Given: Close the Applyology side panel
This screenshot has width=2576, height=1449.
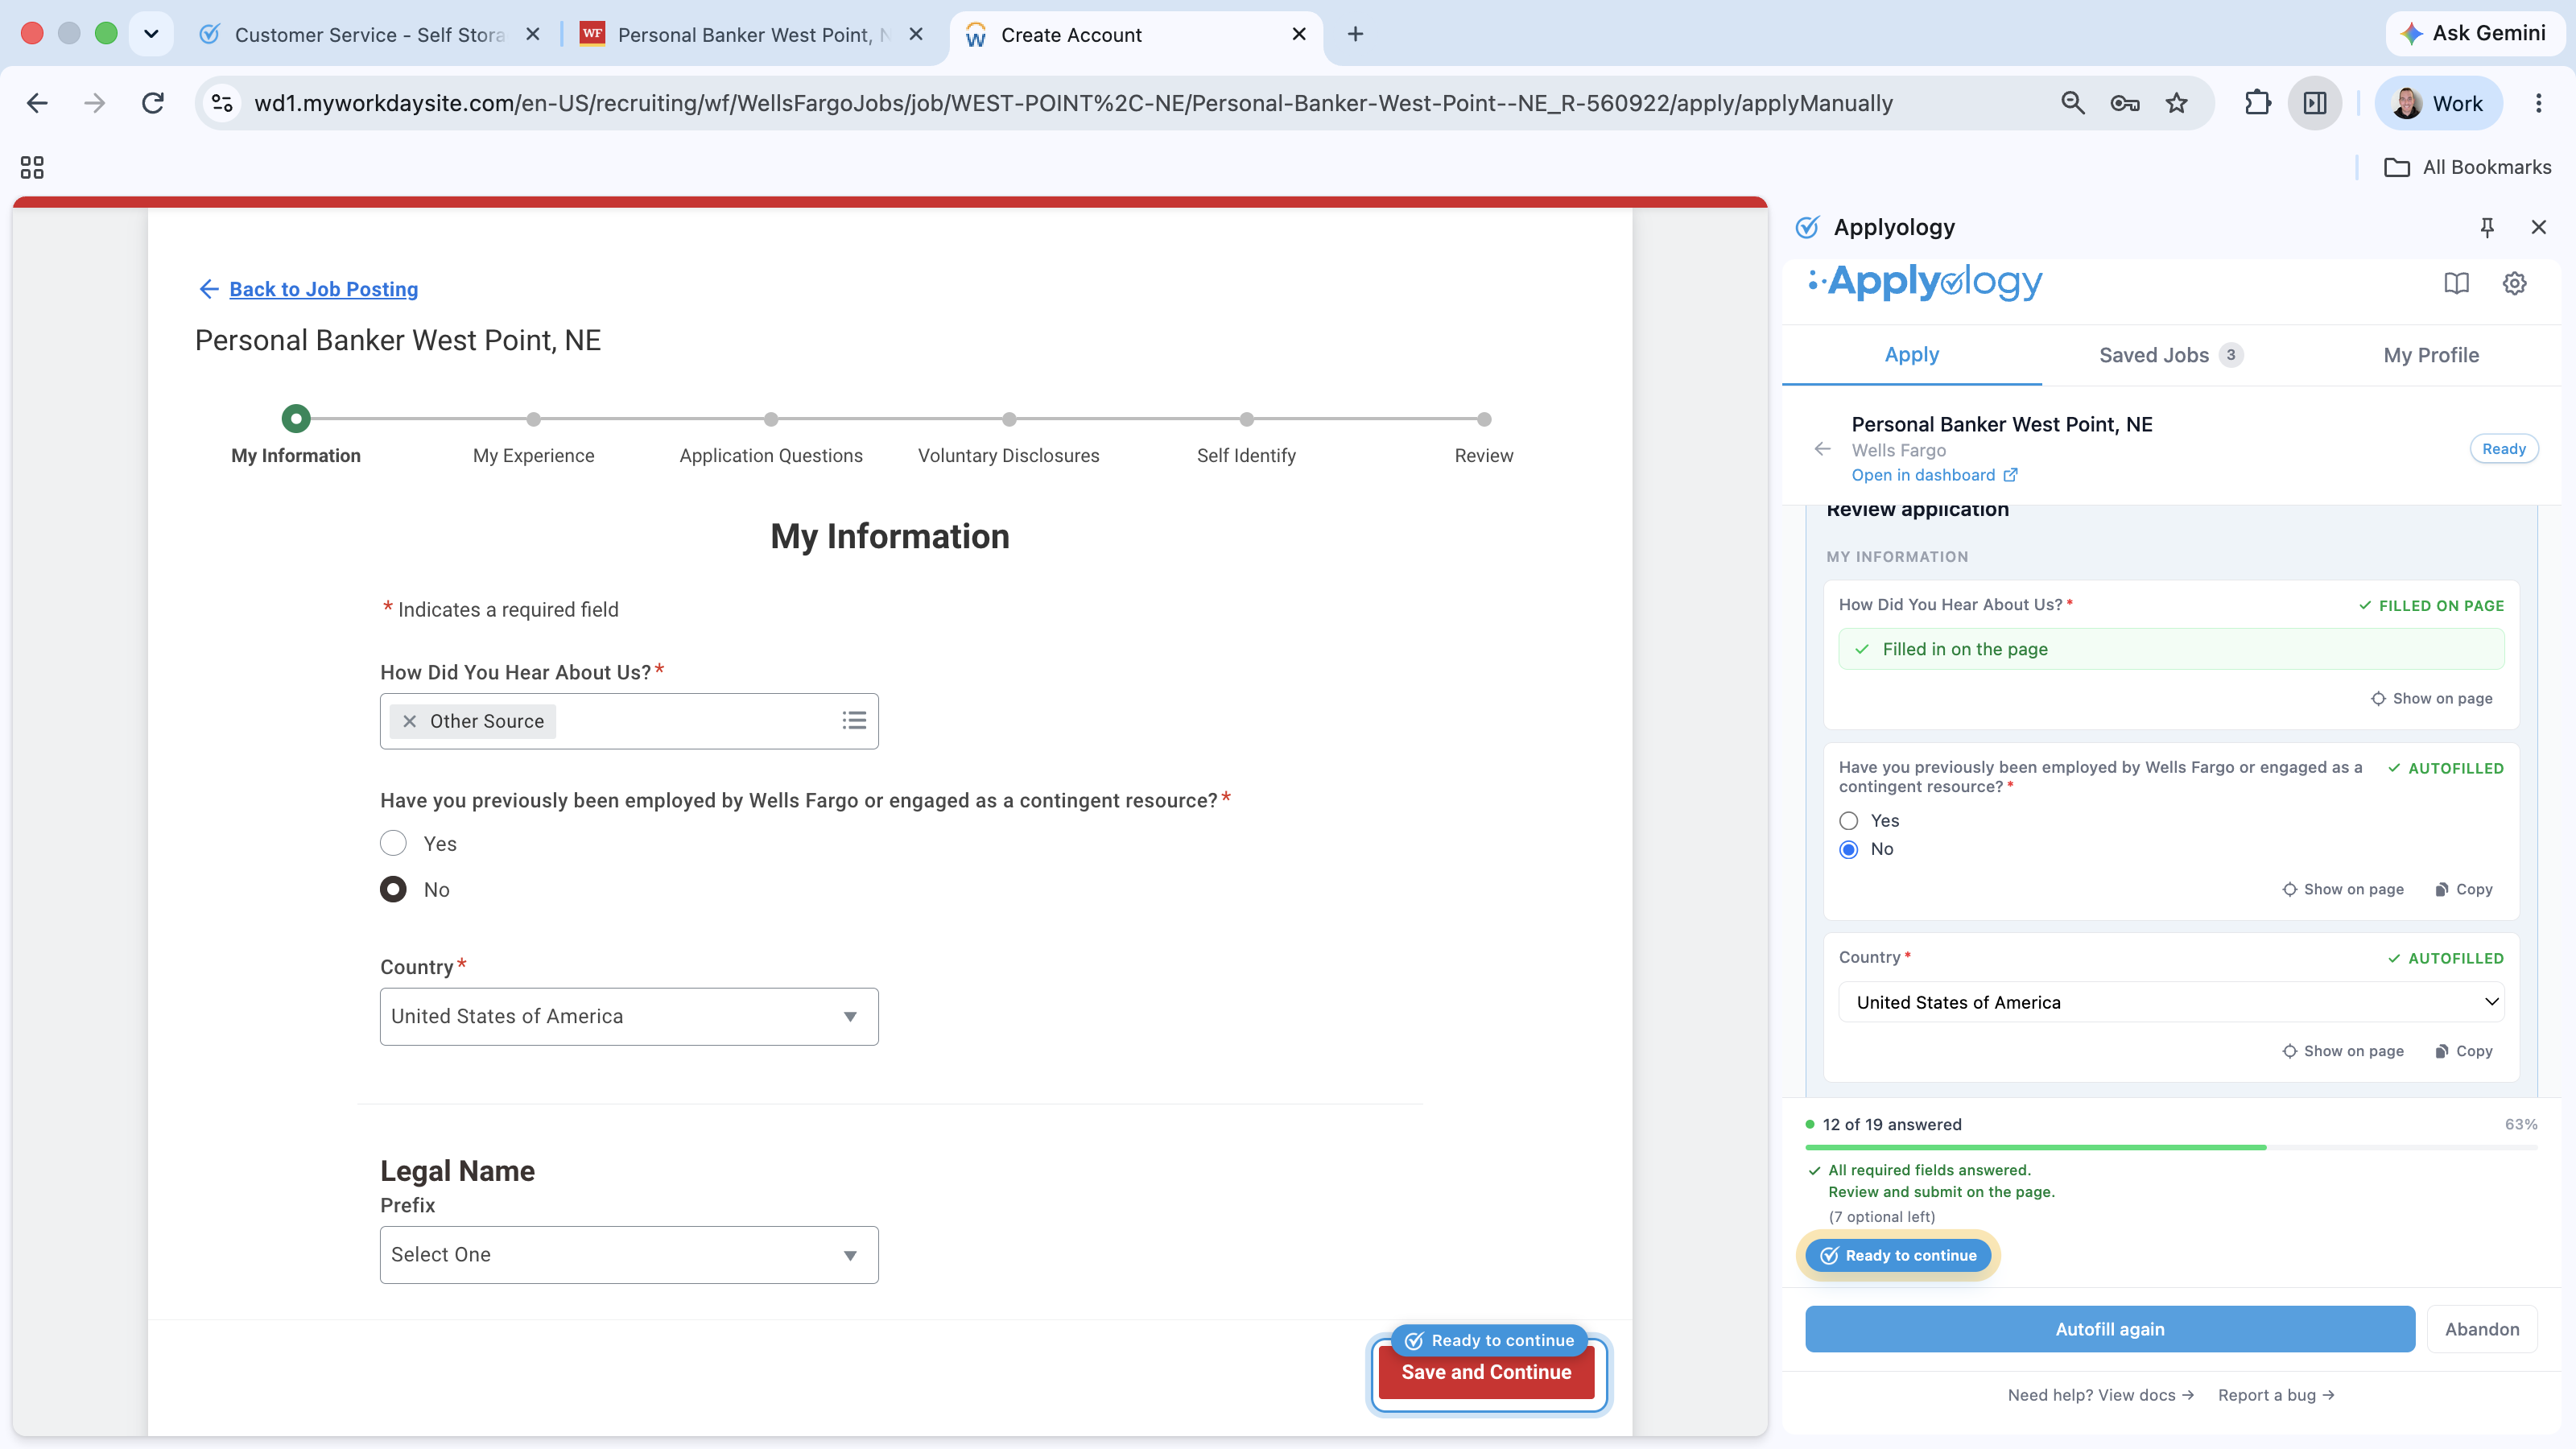Looking at the screenshot, I should point(2538,227).
